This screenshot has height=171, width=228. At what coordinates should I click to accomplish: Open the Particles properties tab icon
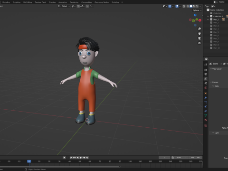coord(206,102)
